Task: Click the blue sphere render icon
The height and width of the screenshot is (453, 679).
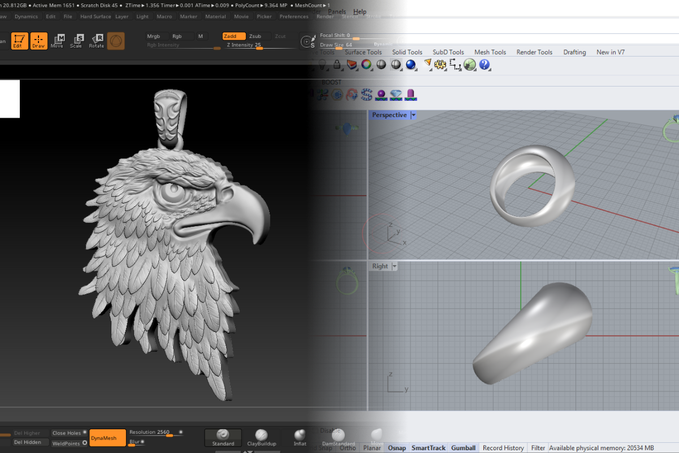Action: 411,65
